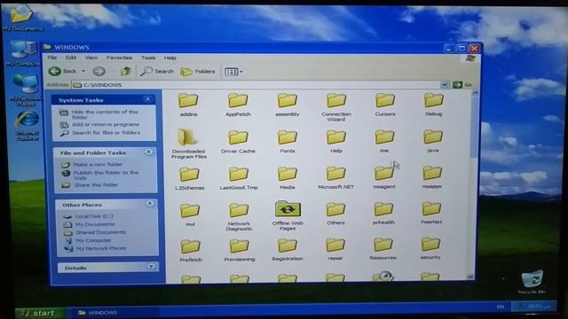This screenshot has width=568, height=319.
Task: Open the File menu
Action: coord(52,58)
